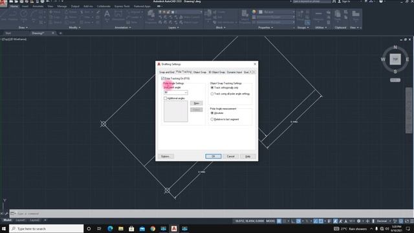Select the Circle tool in Draw panel
Image resolution: width=414 pixels, height=233 pixels.
coord(24,15)
